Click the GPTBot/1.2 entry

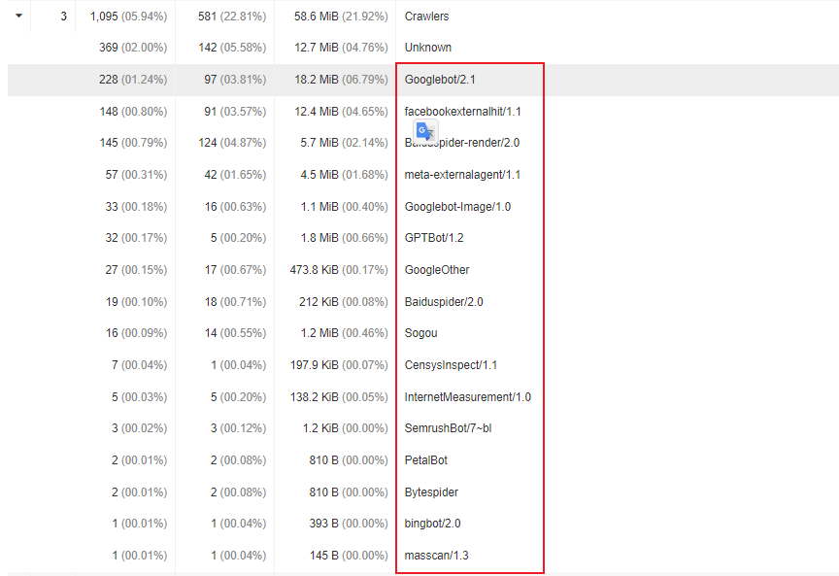click(434, 238)
